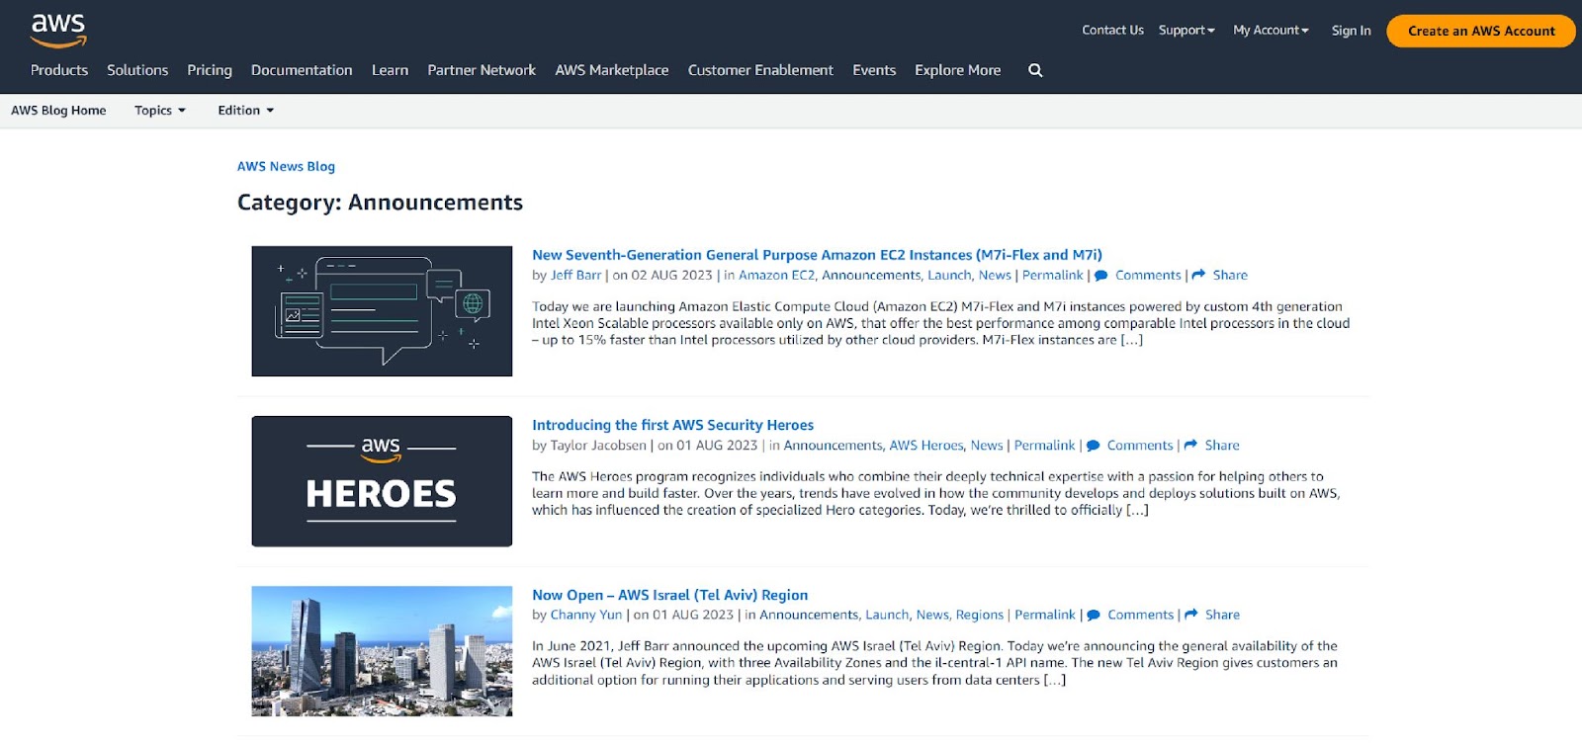The image size is (1582, 744).
Task: Click Permalink on the EC2 M7i post
Action: pyautogui.click(x=1052, y=276)
